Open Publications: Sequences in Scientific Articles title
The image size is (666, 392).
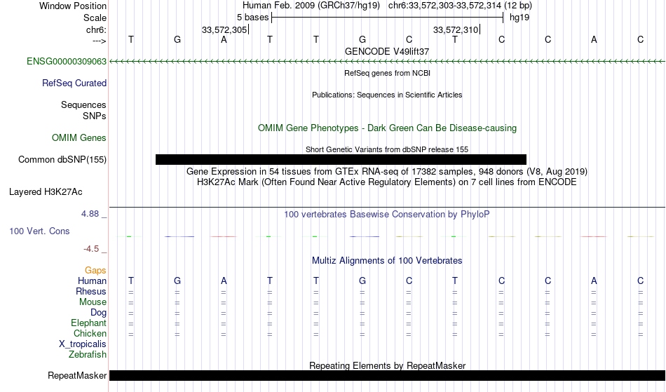pos(387,95)
